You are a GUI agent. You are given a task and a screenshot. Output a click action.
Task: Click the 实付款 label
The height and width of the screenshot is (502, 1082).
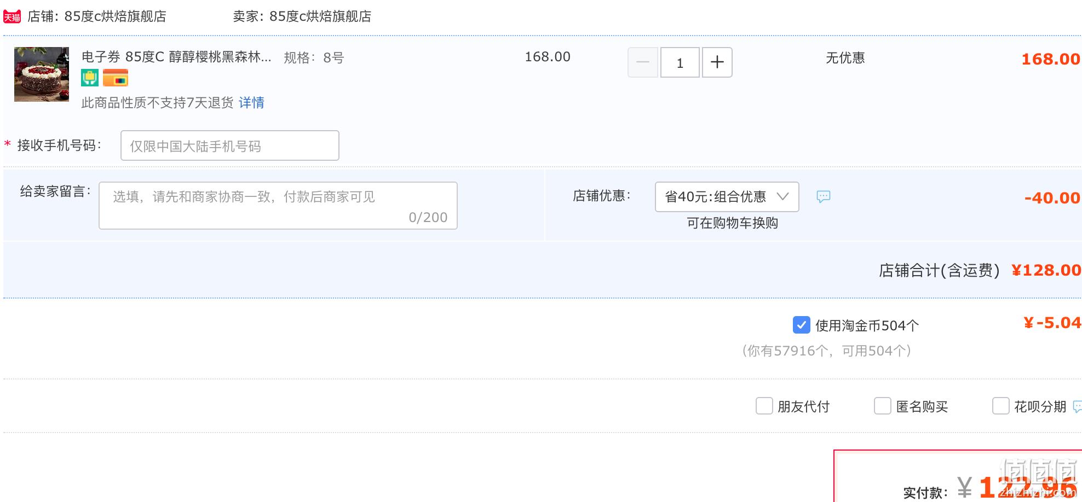(925, 493)
